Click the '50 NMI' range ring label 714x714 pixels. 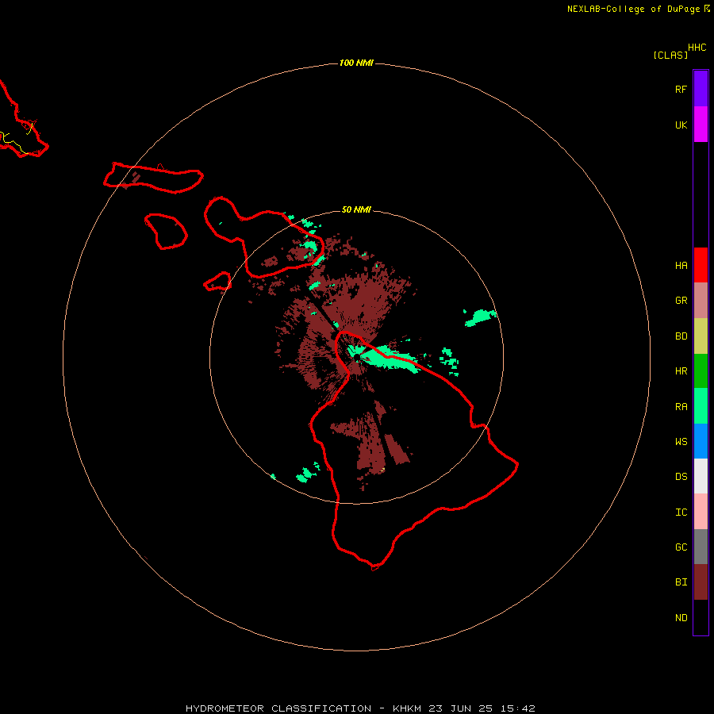pyautogui.click(x=356, y=209)
